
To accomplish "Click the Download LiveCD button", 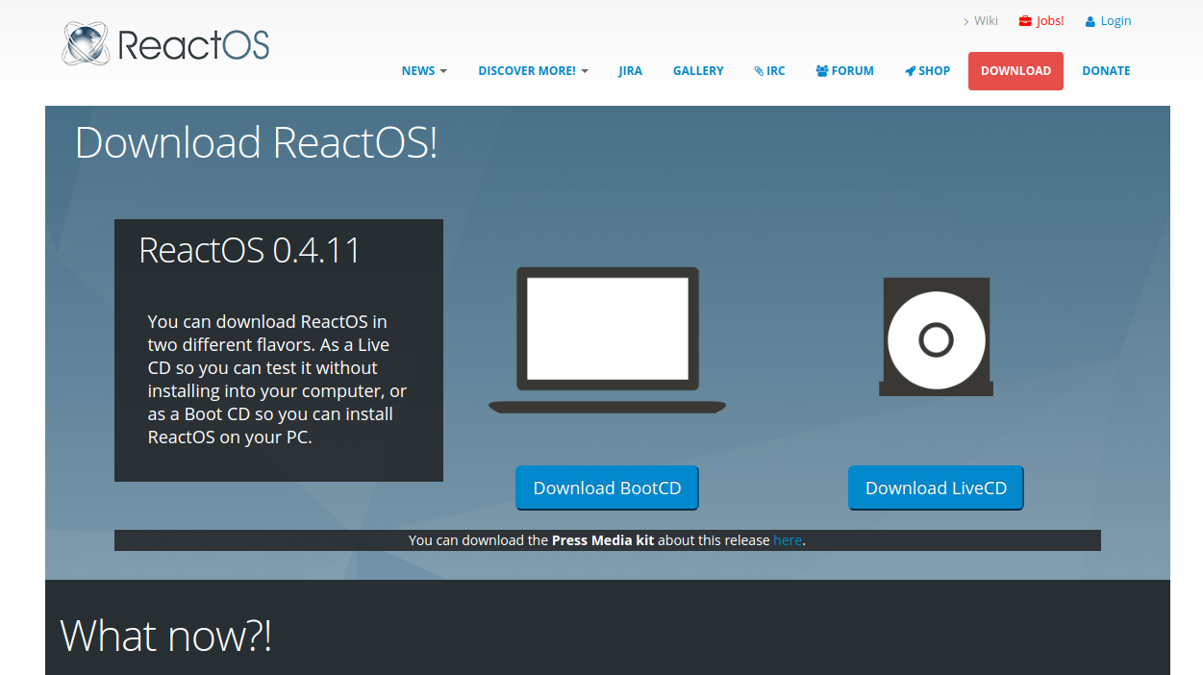I will (x=936, y=487).
